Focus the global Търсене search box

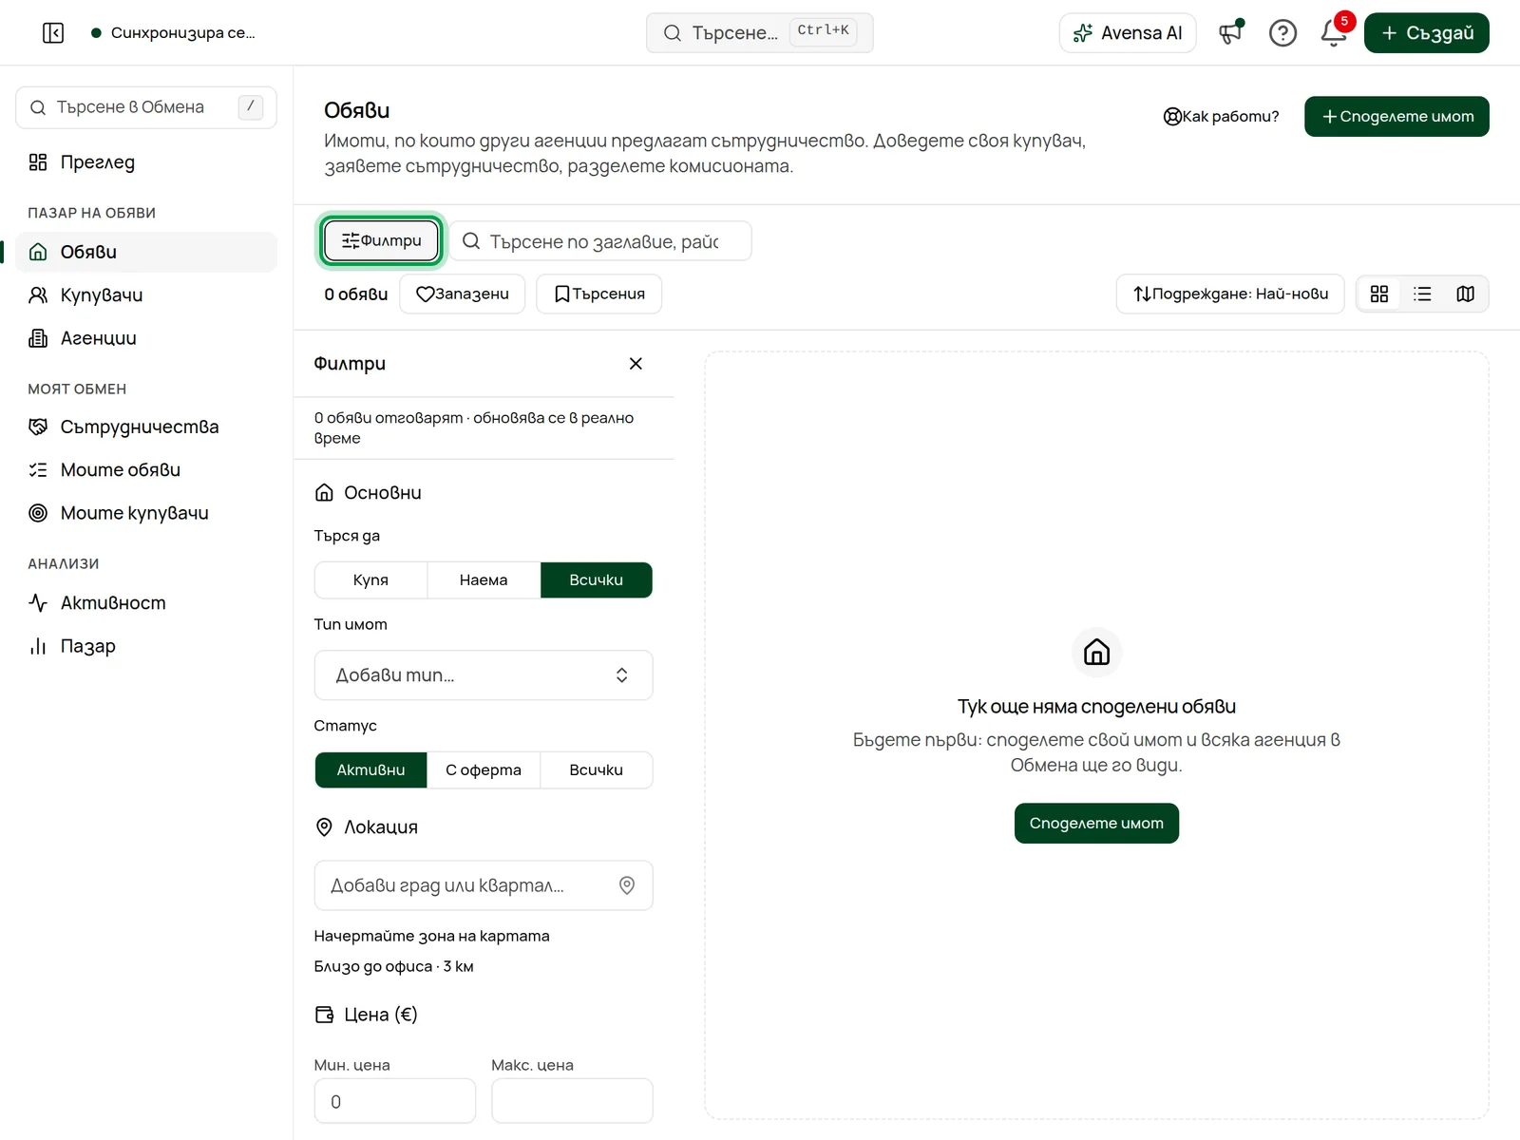click(x=760, y=33)
